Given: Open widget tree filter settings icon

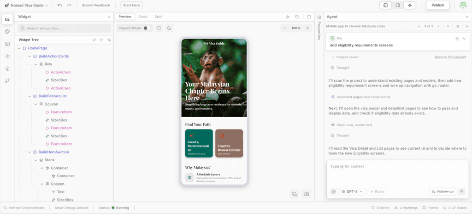Looking at the screenshot, I should (x=109, y=39).
